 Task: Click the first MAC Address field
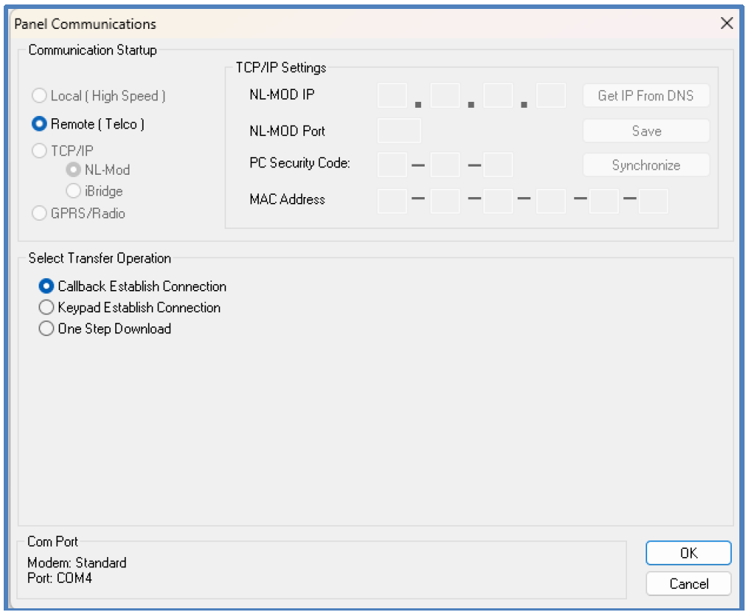point(392,200)
